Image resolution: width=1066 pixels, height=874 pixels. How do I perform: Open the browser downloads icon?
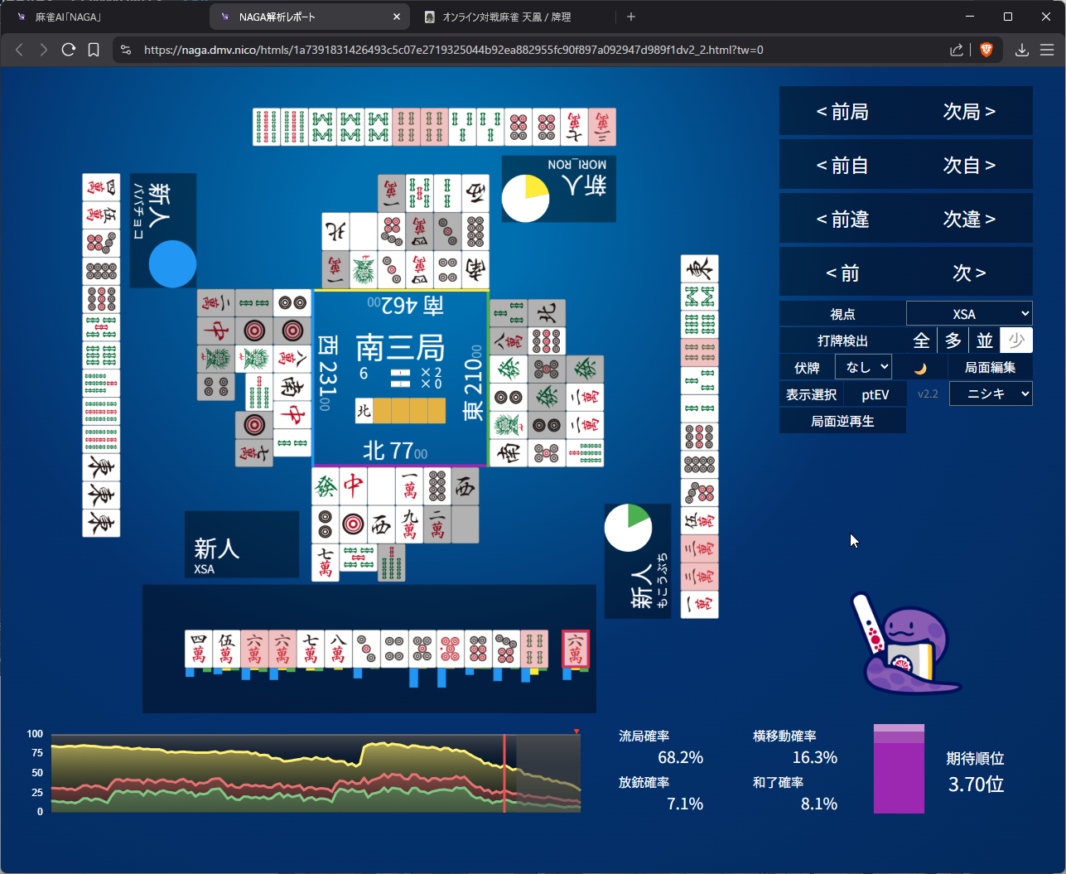click(x=1022, y=50)
